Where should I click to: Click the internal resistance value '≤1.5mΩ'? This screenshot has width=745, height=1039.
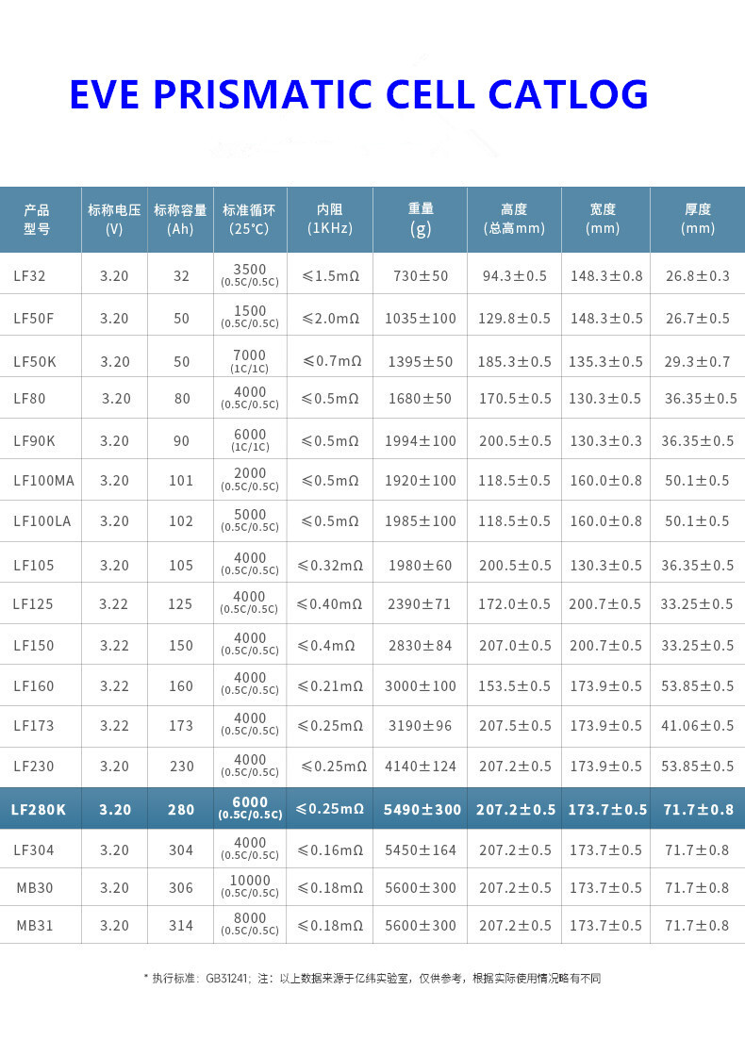click(330, 275)
